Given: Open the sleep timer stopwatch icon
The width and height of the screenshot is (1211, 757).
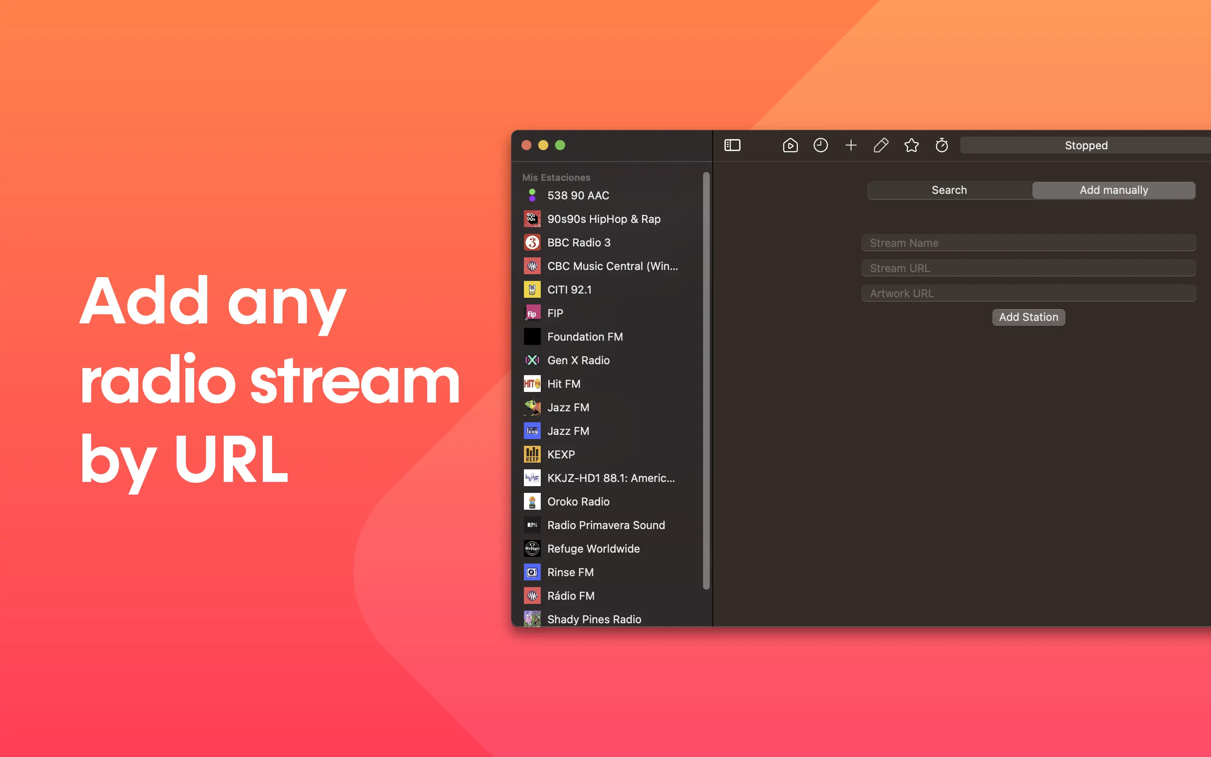Looking at the screenshot, I should click(942, 145).
